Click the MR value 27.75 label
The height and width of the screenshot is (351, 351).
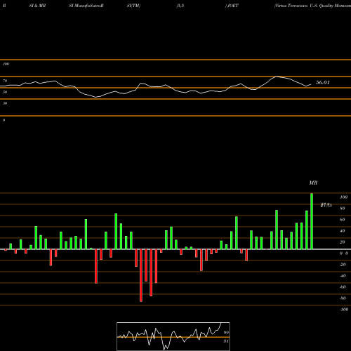tap(326, 205)
